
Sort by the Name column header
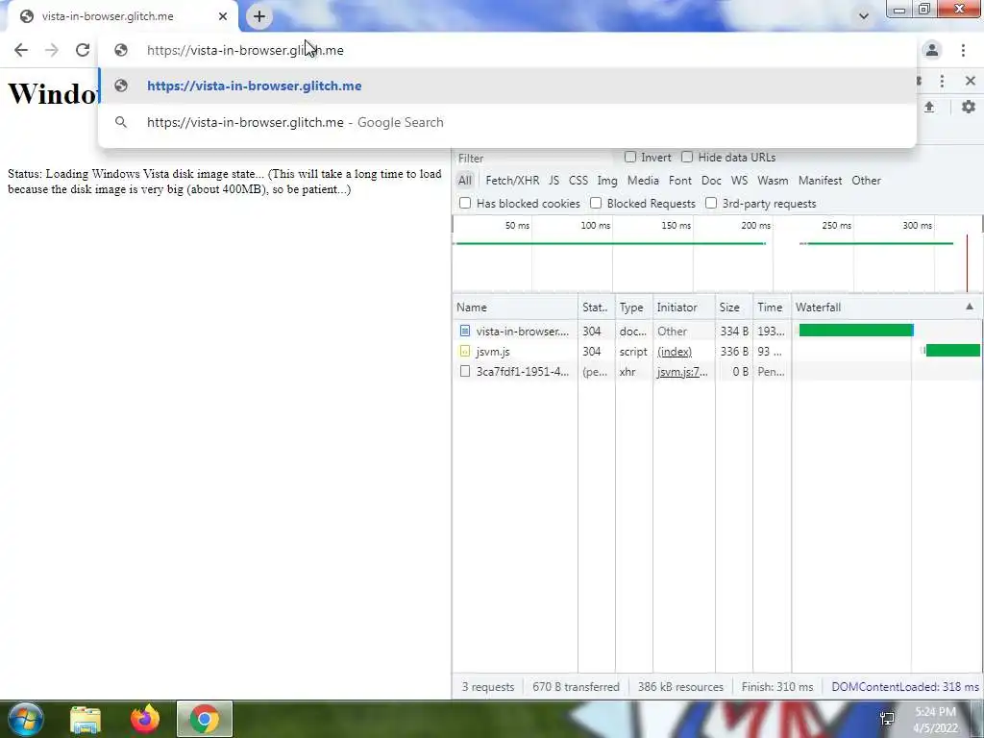(515, 307)
